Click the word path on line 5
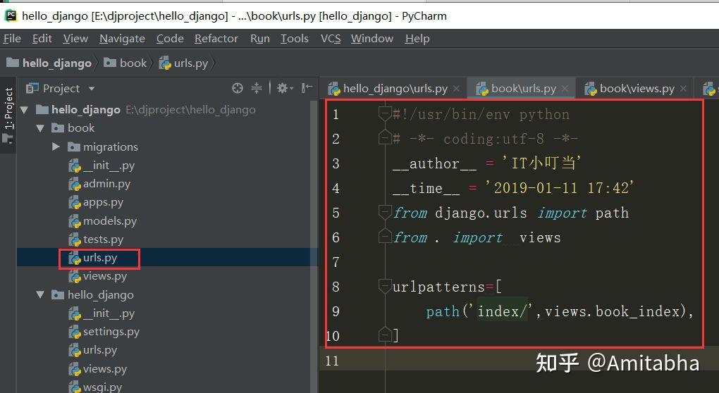719x393 pixels. point(612,213)
